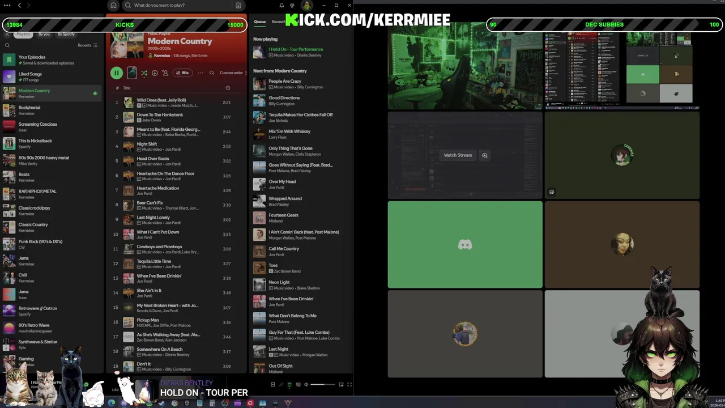Invite collaborators to the Modern Country playlist

[x=165, y=73]
